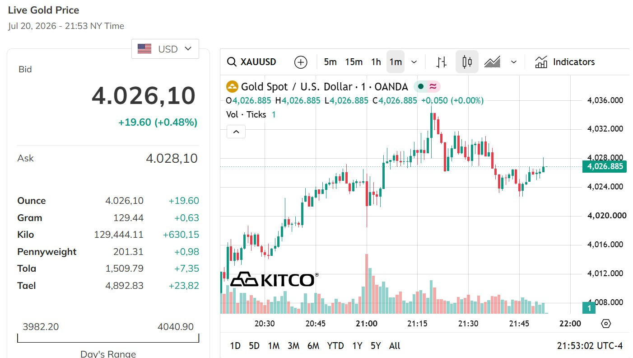633x358 pixels.
Task: Select the YTD date range
Action: tap(335, 346)
